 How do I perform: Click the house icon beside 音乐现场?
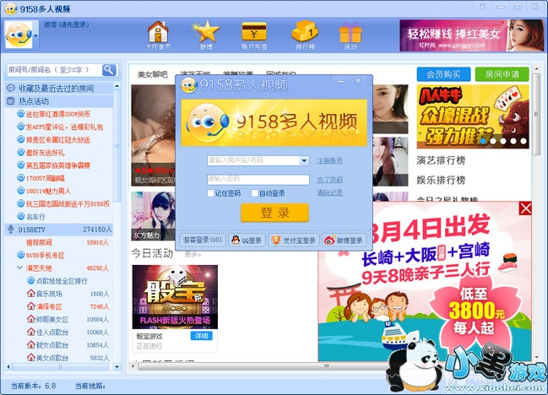pos(31,294)
